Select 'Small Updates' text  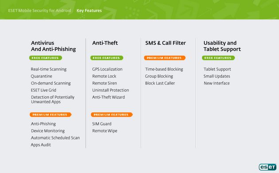[x=217, y=76]
